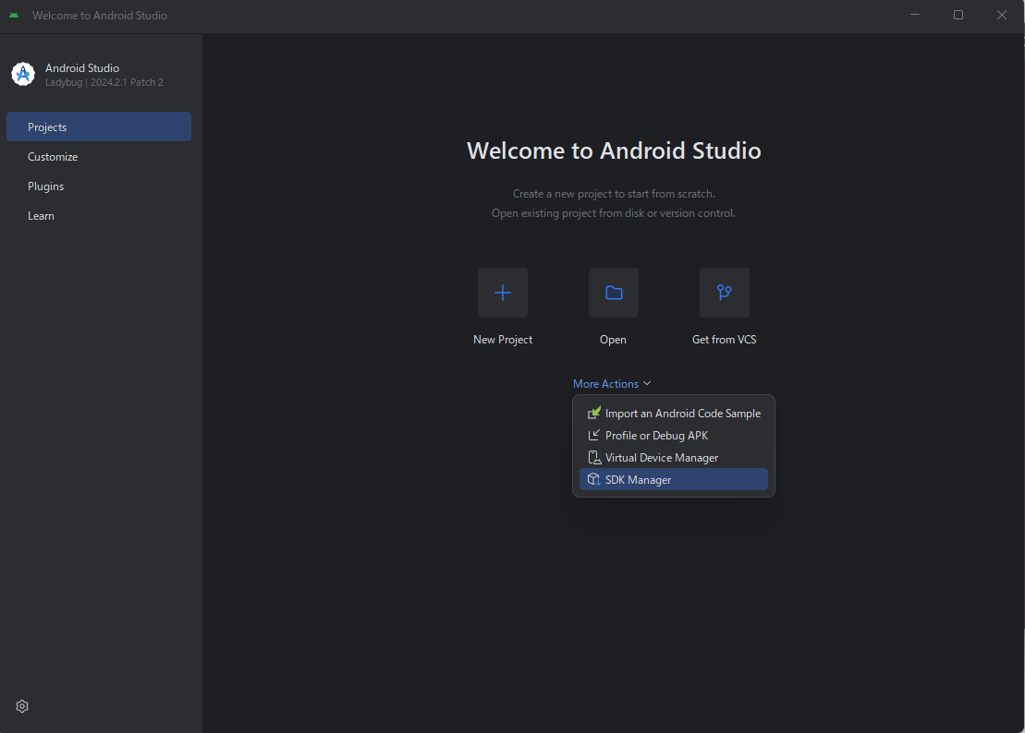Click the Android Studio logo in the sidebar
1025x733 pixels.
(x=23, y=74)
